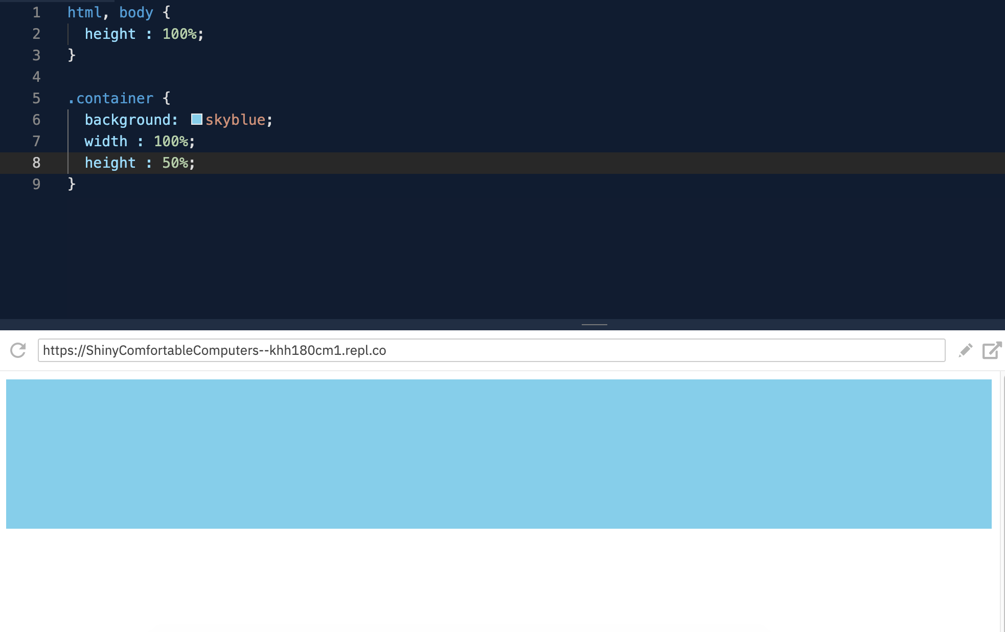Refresh the preview pane
Image resolution: width=1005 pixels, height=632 pixels.
(17, 350)
